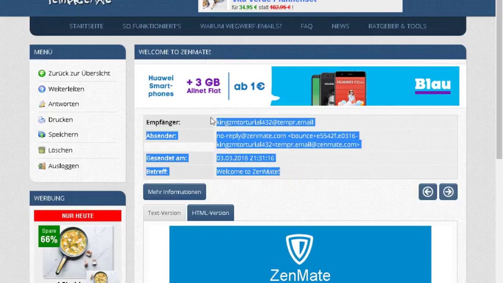503x283 pixels.
Task: Click the sent date 03.03.2018 21:31:16
Action: [x=245, y=158]
